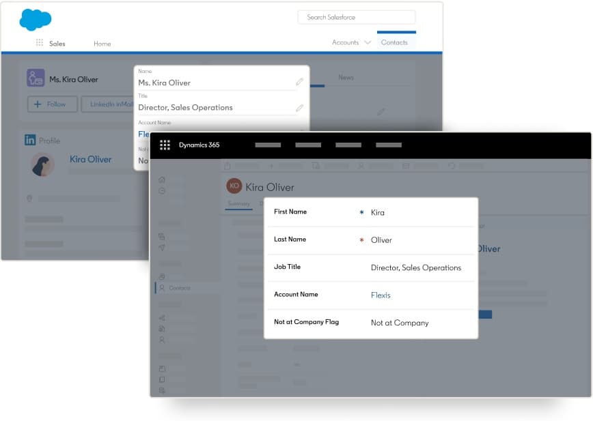Click the Recent clock icon in Dynamics sidebar
The image size is (593, 421).
coord(162,190)
